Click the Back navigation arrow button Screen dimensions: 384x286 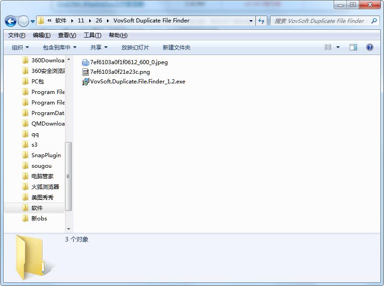pyautogui.click(x=11, y=21)
